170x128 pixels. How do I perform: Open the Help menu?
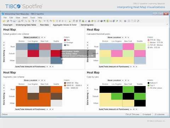tap(40, 17)
